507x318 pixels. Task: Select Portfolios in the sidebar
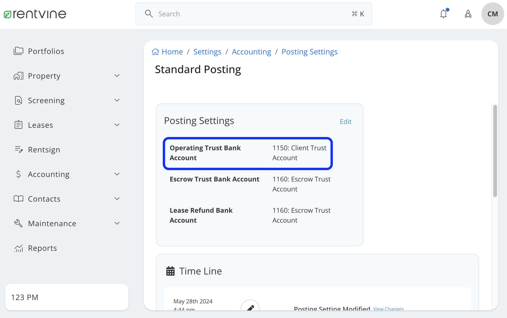click(x=46, y=51)
